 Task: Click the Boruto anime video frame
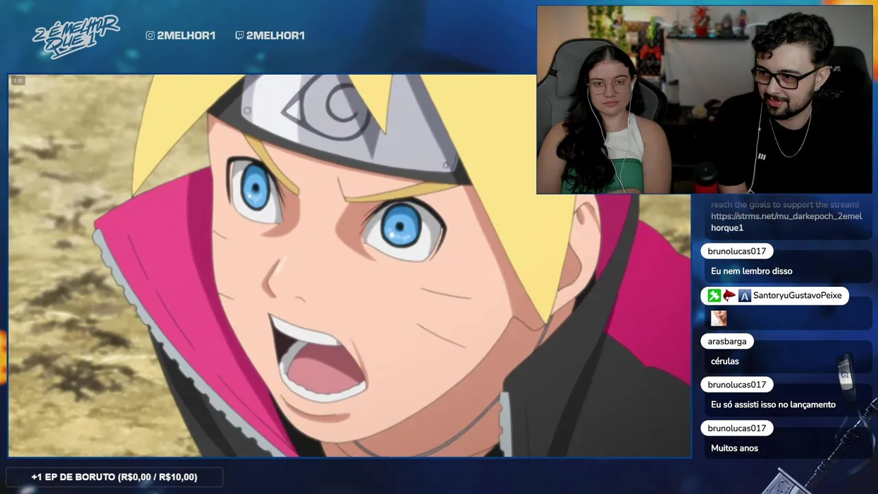[349, 266]
